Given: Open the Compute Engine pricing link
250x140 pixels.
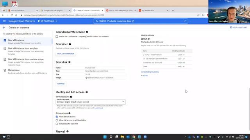Looking at the screenshot, I should pos(150,72).
